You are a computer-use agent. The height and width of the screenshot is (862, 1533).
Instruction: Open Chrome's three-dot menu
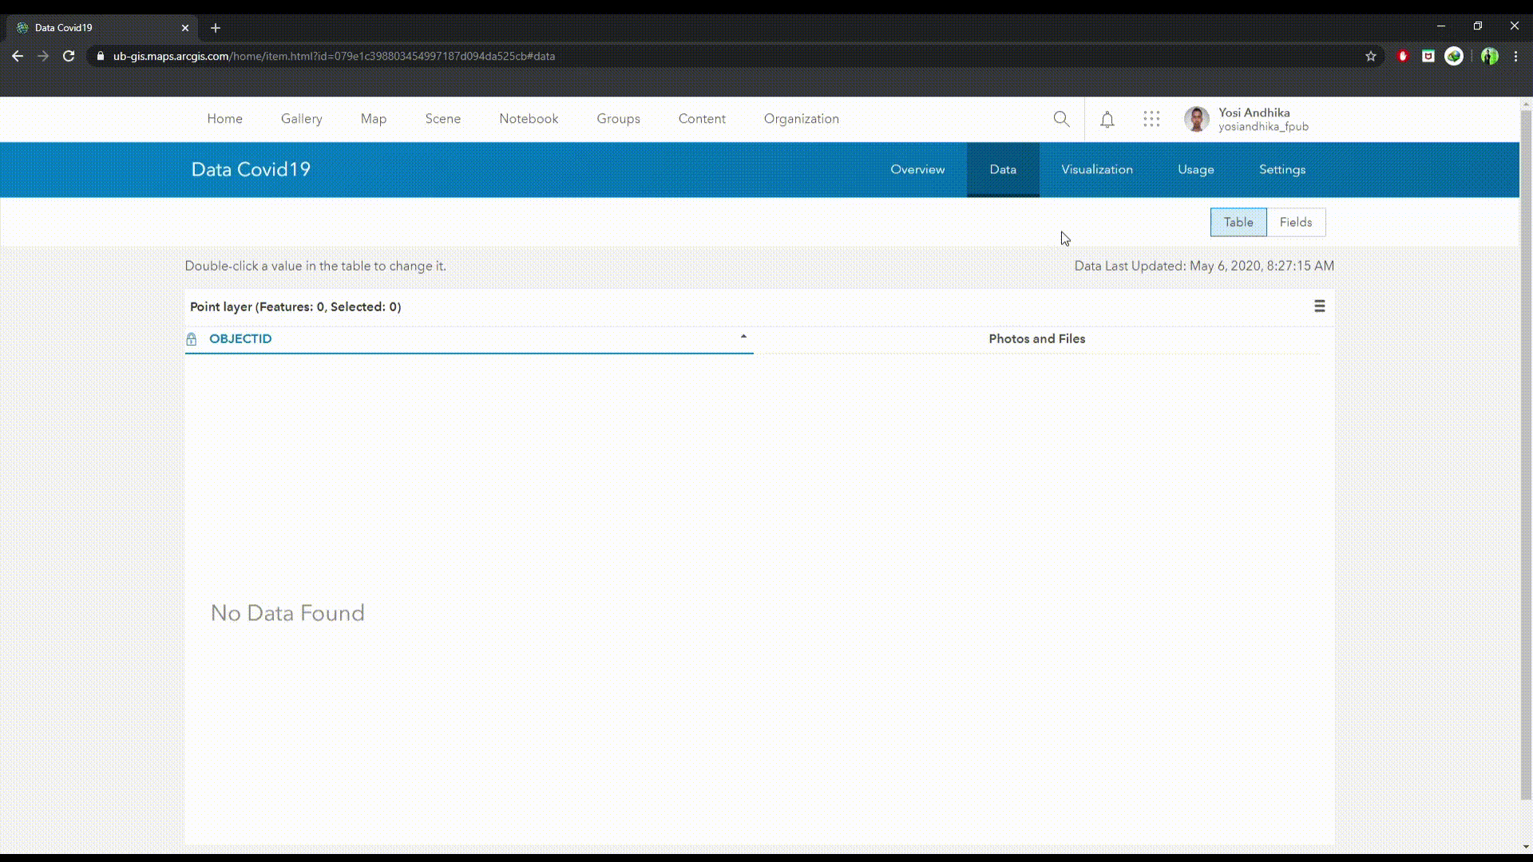coord(1515,56)
